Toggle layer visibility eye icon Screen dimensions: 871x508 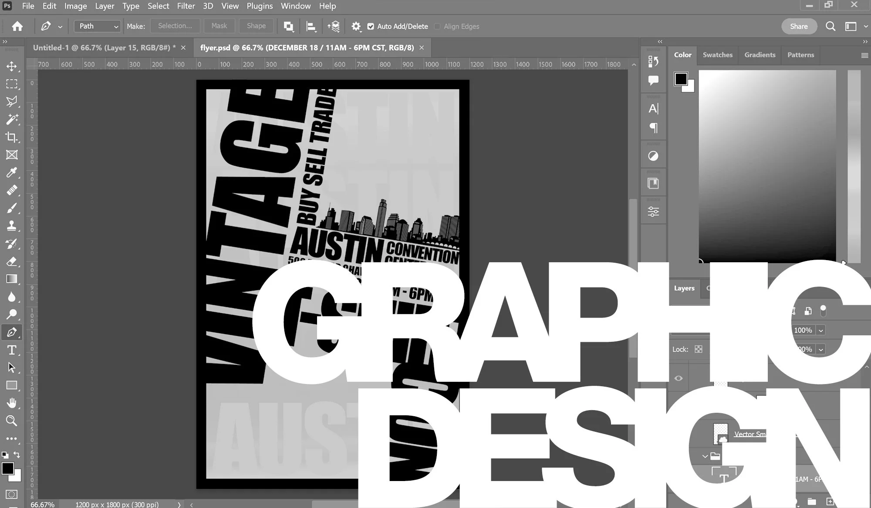pos(679,378)
